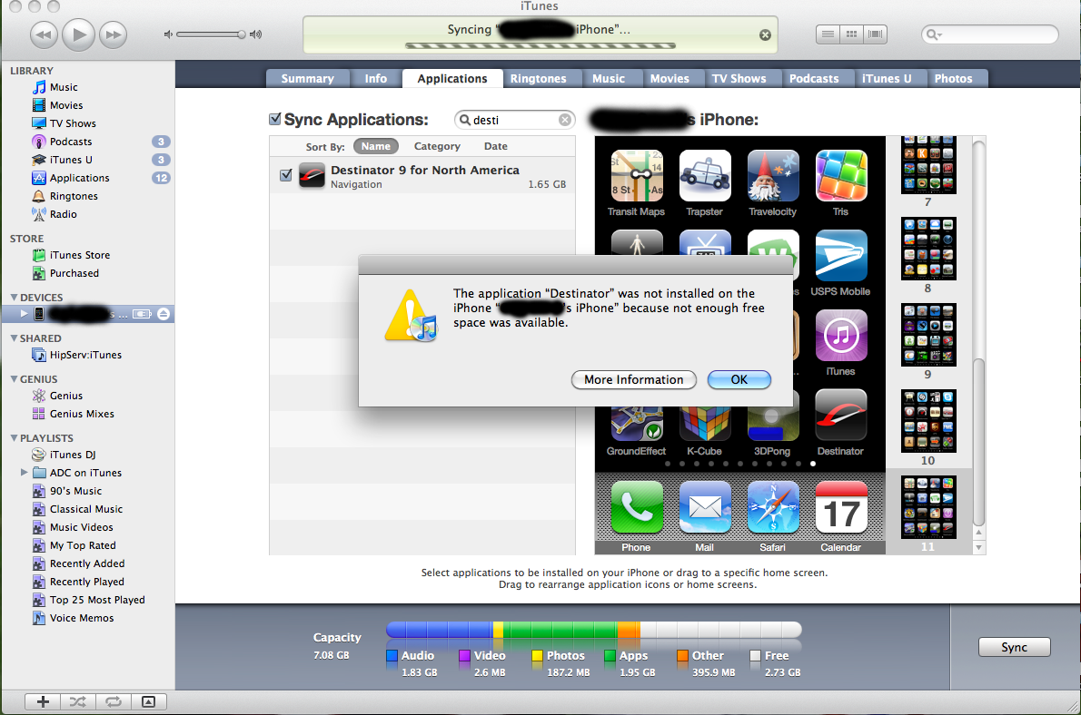Cancel the sync with the X icon

(765, 35)
